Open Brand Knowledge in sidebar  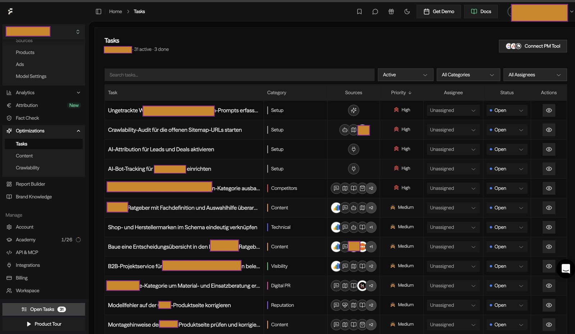click(34, 197)
